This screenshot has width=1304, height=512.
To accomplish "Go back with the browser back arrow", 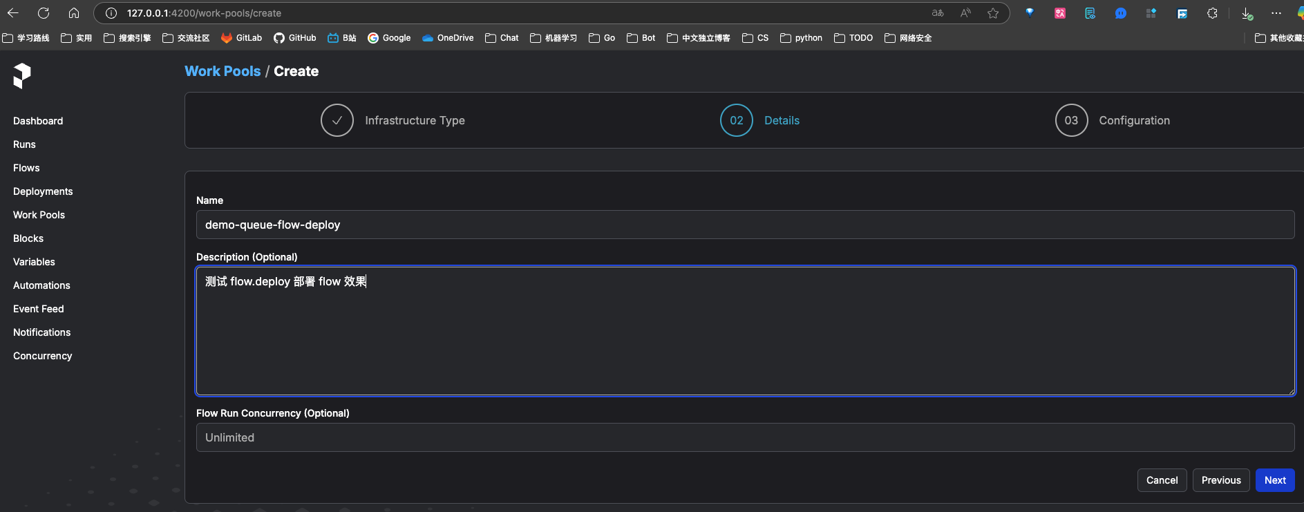I will tap(13, 13).
